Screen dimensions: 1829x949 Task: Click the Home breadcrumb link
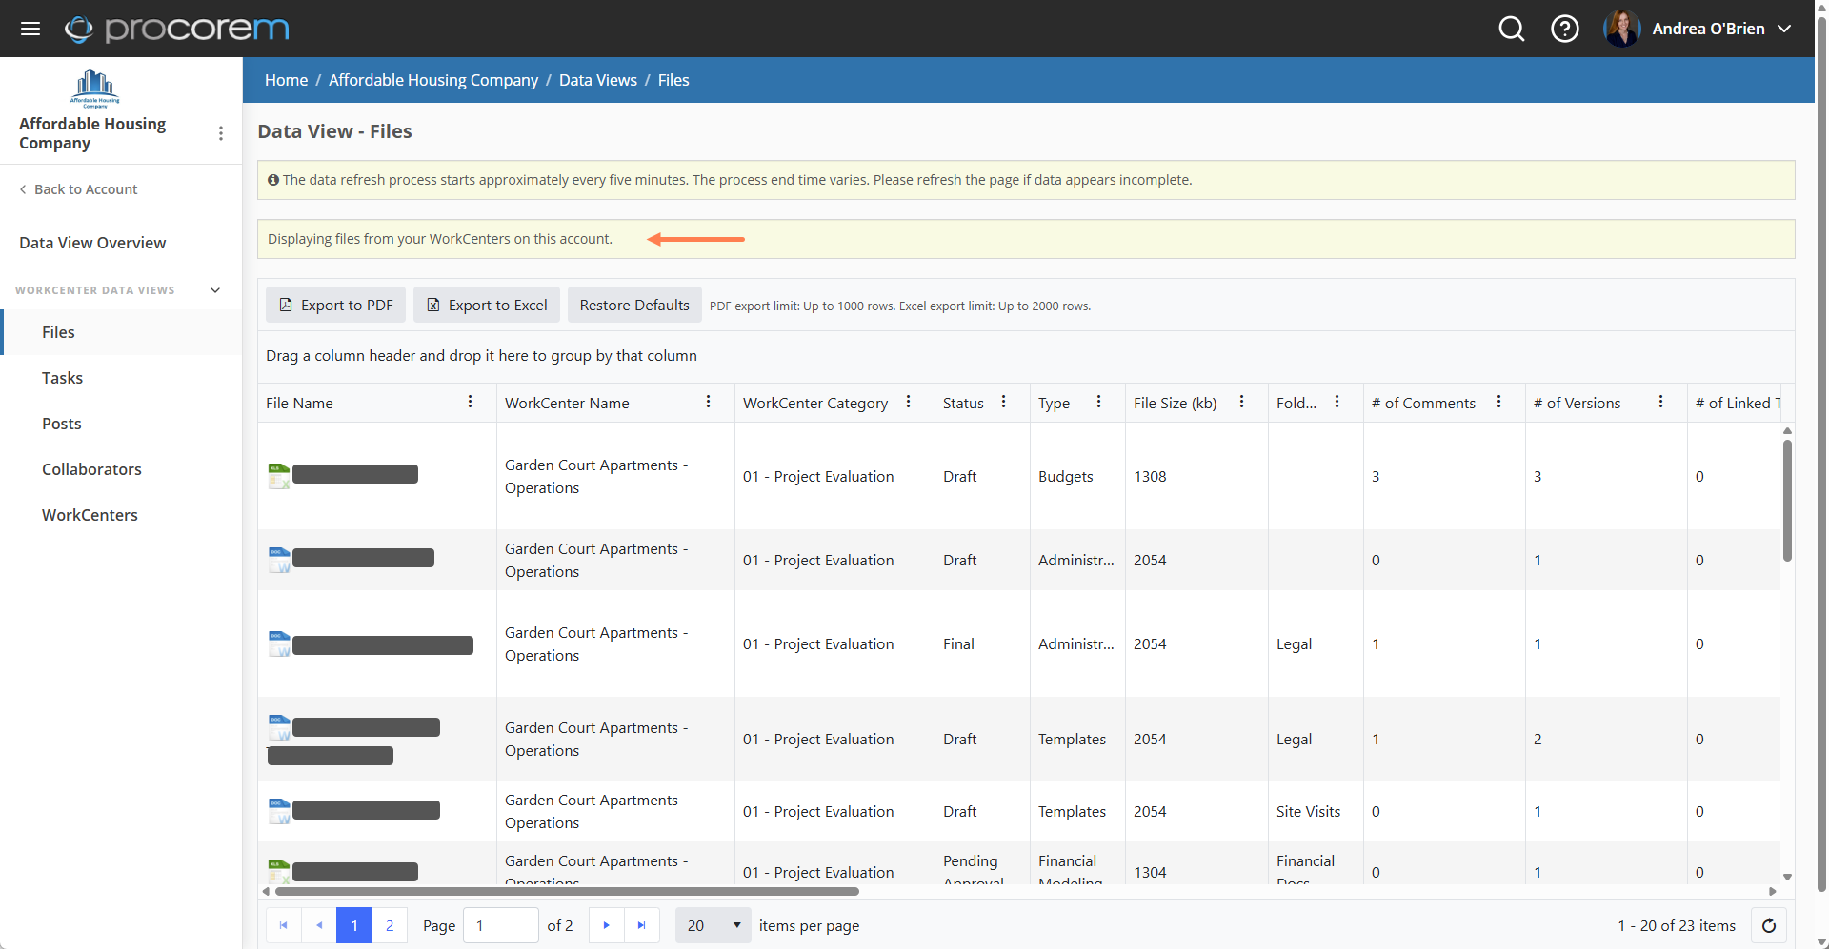point(286,80)
